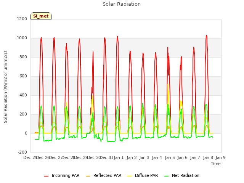
Task: Click the Jan 8 x-axis tick label
Action: tap(208, 157)
